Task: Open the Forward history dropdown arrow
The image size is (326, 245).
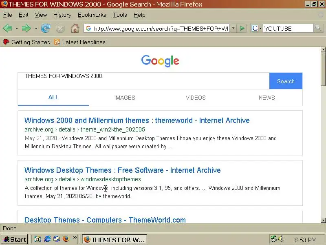Action: (x=36, y=28)
